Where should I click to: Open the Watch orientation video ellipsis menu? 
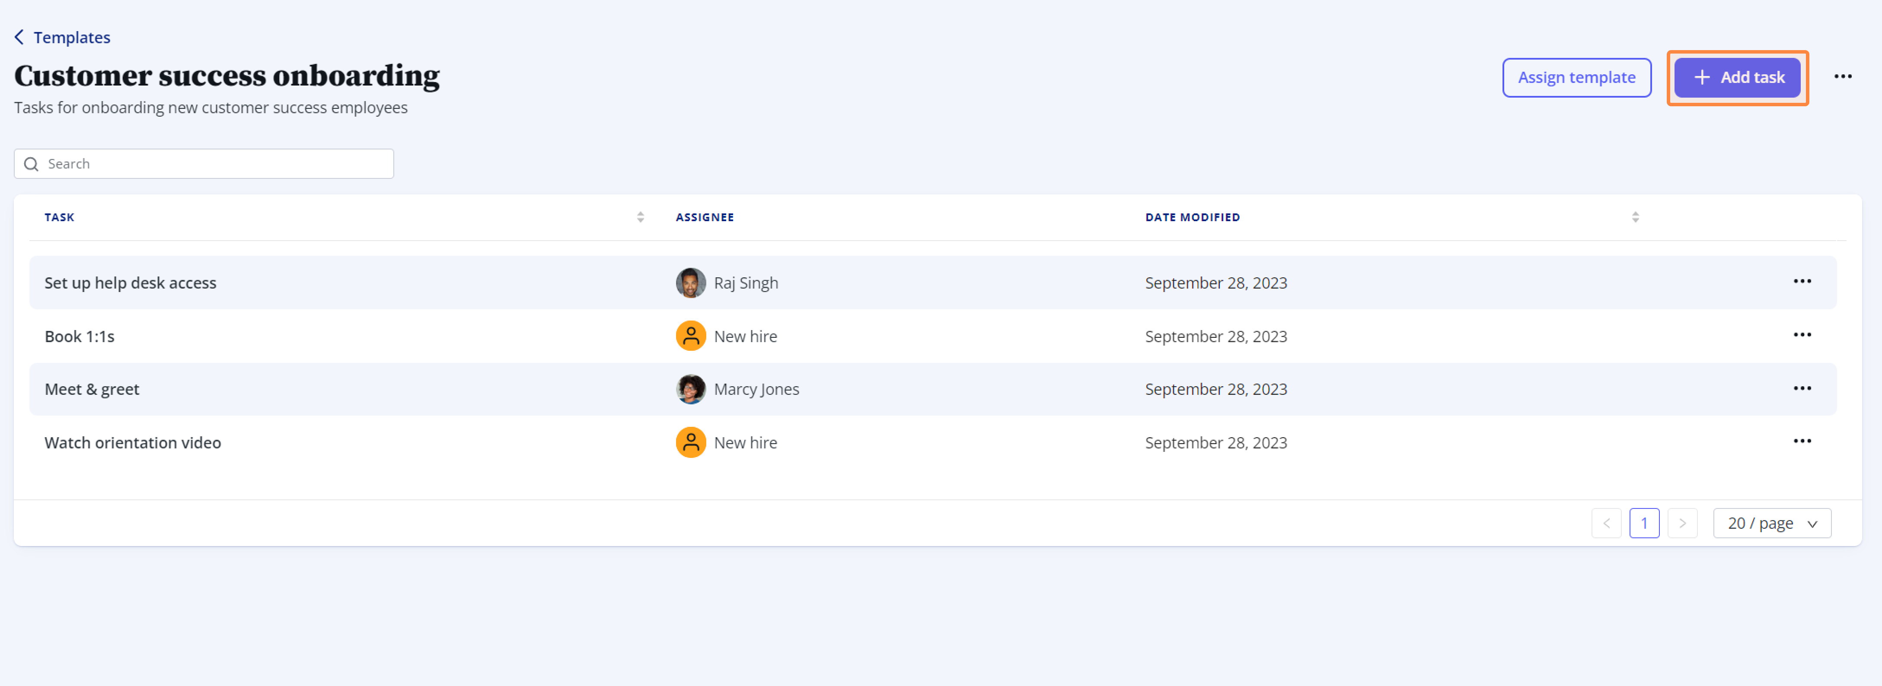1802,441
